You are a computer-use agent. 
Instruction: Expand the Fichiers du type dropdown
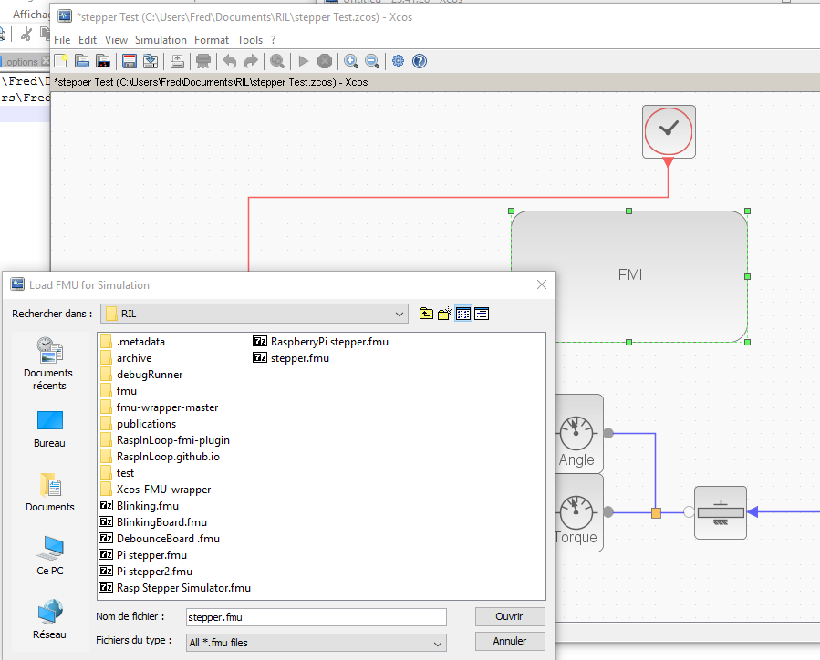coord(438,644)
